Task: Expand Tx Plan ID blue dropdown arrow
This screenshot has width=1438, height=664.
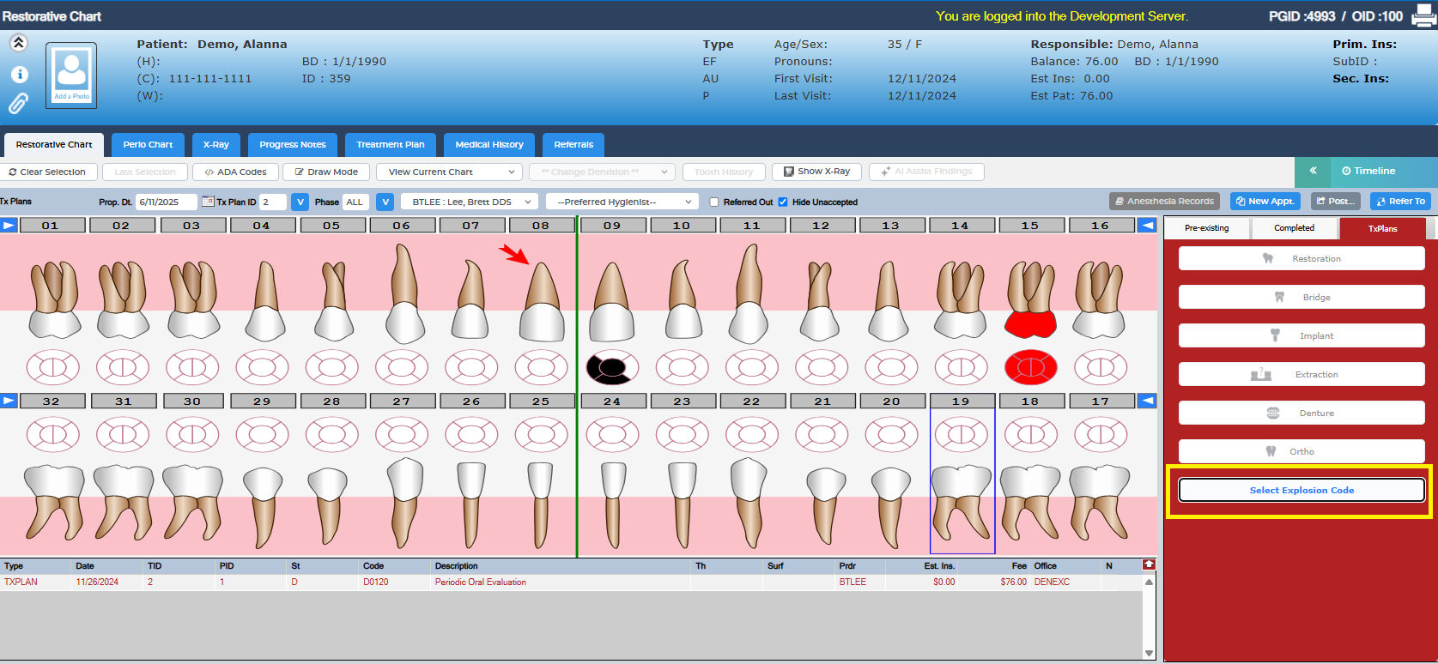Action: click(300, 202)
